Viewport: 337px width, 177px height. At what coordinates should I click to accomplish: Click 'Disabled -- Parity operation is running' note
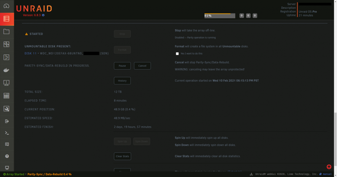[195, 38]
